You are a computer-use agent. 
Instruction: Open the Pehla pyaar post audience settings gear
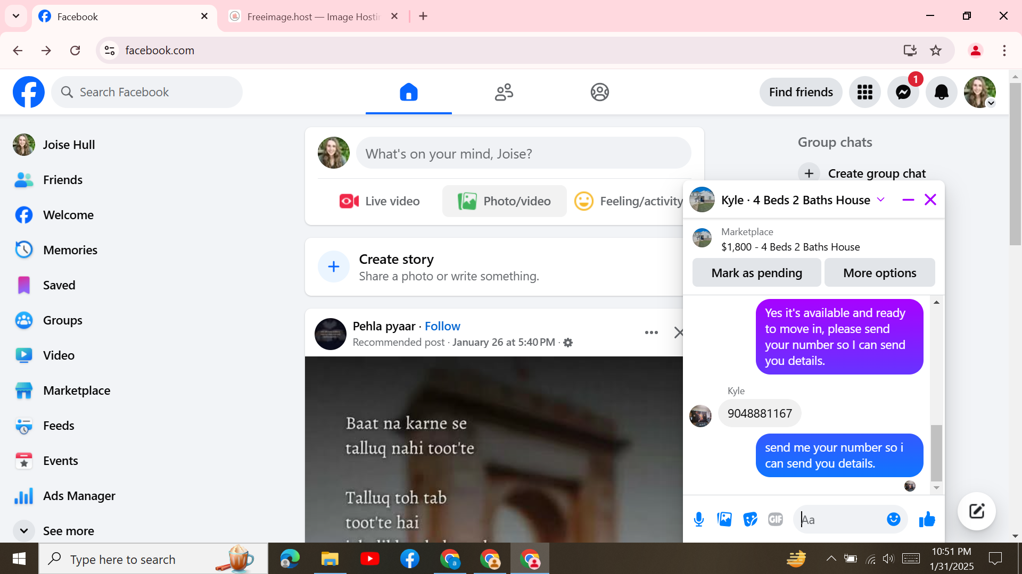point(568,343)
